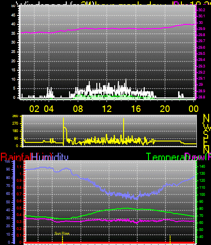This screenshot has height=245, width=211.
Task: Click the 0.9 rainfall axis value
Action: tap(19, 181)
